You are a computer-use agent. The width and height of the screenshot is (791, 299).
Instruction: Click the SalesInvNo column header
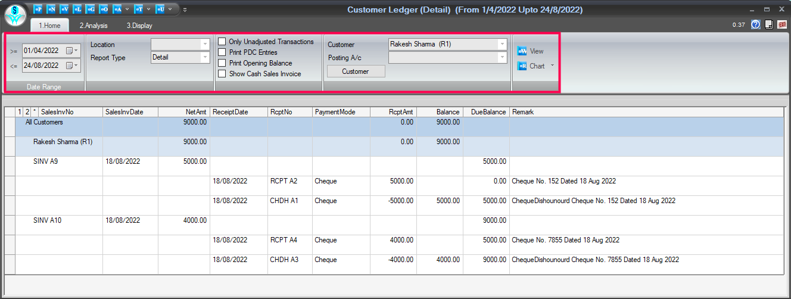(x=70, y=112)
